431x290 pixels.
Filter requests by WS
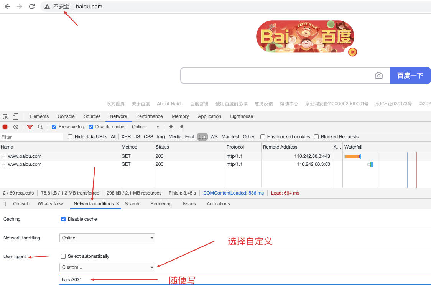click(214, 137)
